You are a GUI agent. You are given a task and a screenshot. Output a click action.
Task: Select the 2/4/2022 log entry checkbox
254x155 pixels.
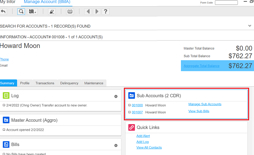(4, 105)
